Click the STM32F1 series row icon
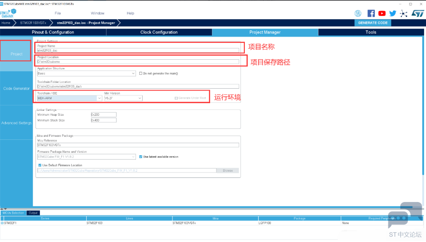The width and height of the screenshot is (426, 242). click(x=2, y=223)
